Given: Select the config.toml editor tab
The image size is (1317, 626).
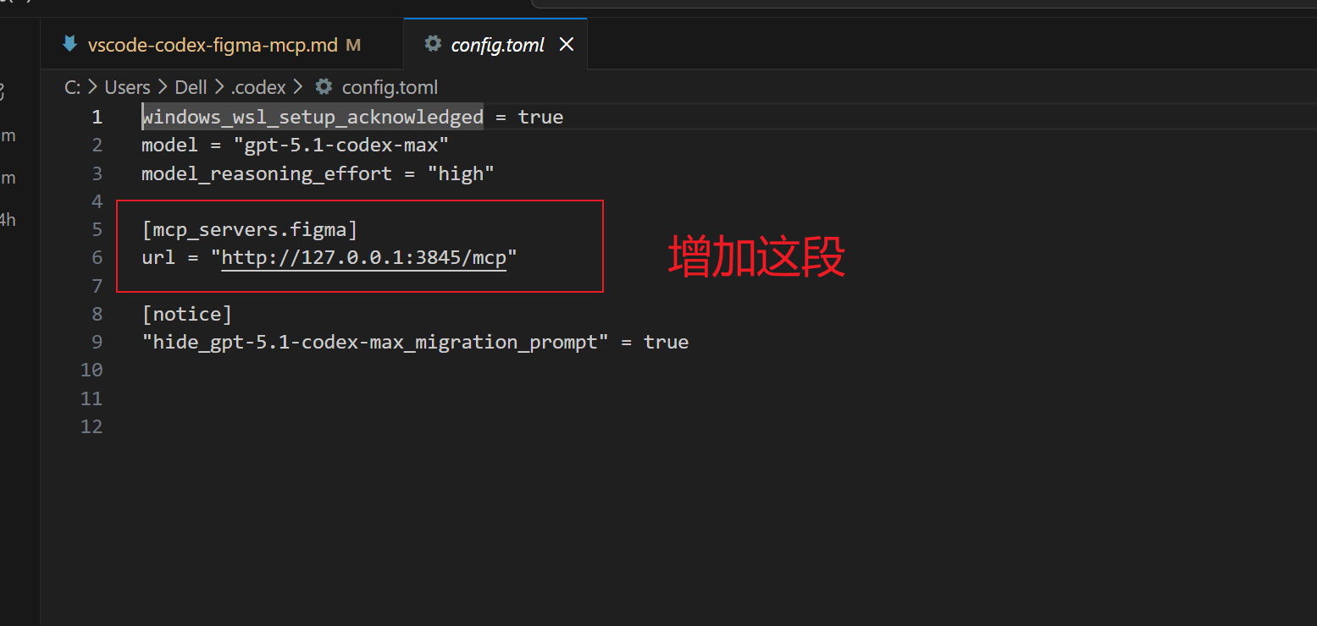Looking at the screenshot, I should tap(497, 45).
